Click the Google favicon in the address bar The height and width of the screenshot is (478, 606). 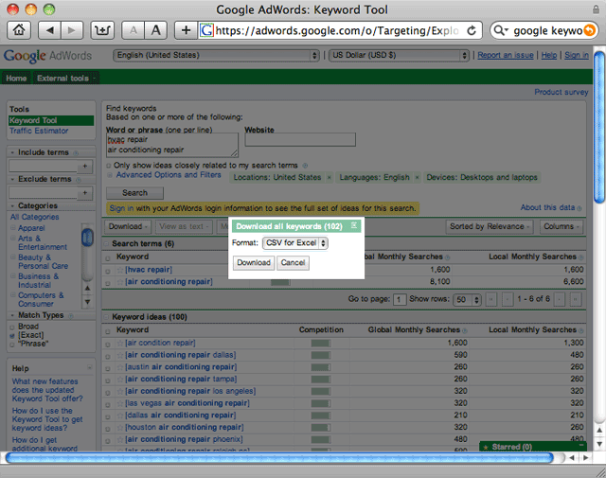tap(206, 30)
